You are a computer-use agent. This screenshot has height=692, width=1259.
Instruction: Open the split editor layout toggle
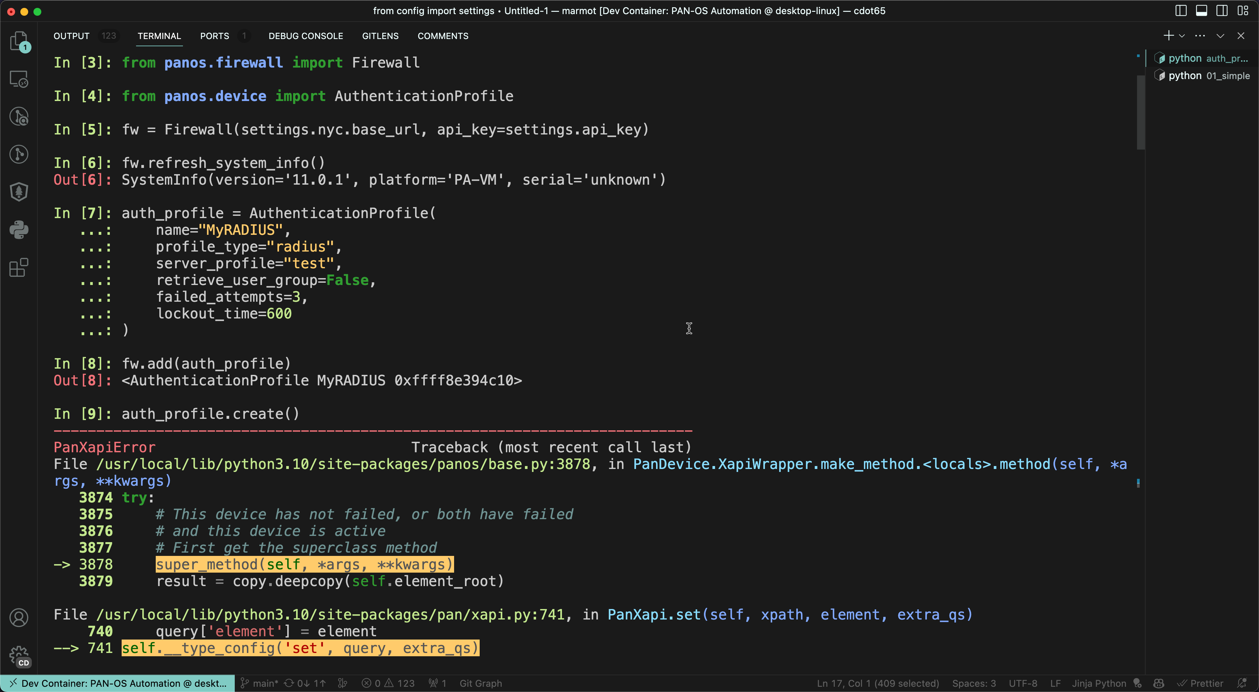tap(1181, 10)
